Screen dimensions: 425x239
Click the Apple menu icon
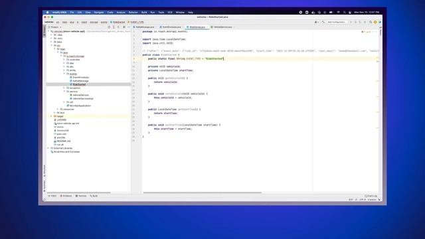(47, 13)
